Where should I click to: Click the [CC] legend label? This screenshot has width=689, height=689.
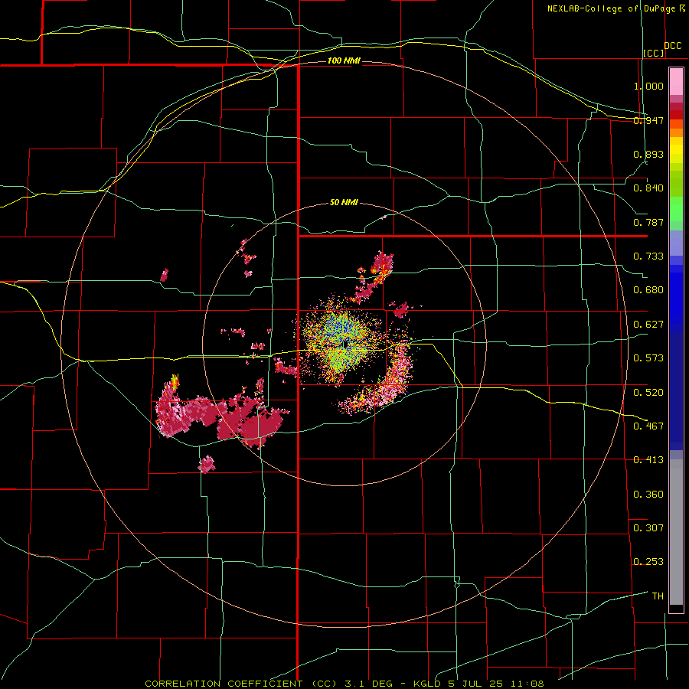point(654,53)
